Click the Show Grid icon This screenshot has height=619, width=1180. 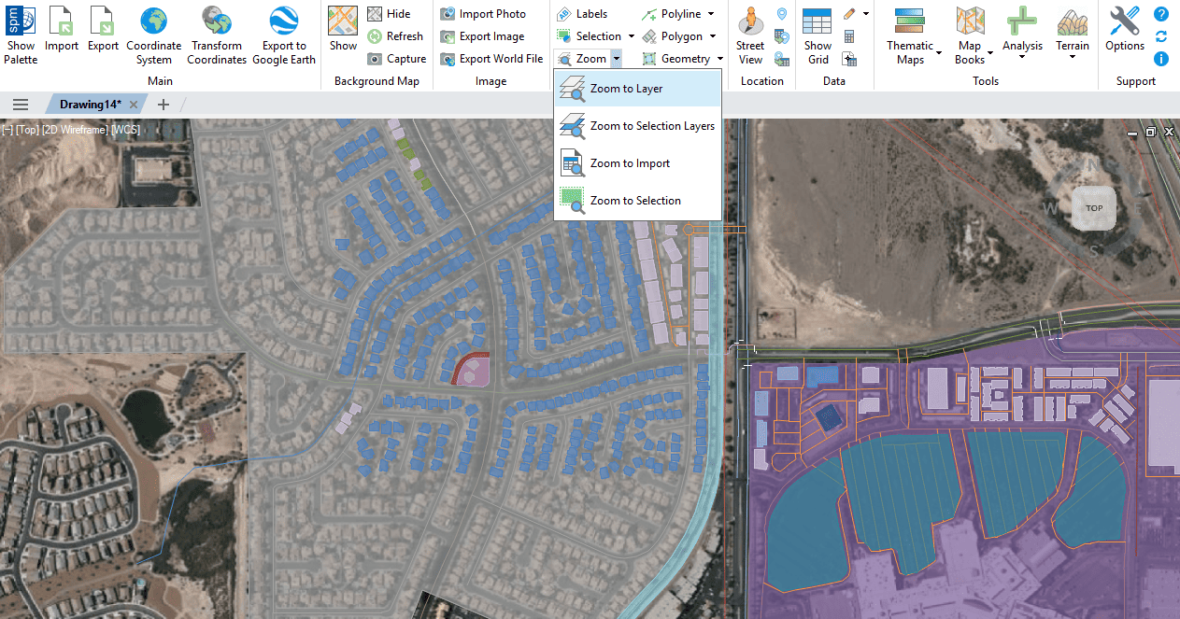[x=817, y=35]
